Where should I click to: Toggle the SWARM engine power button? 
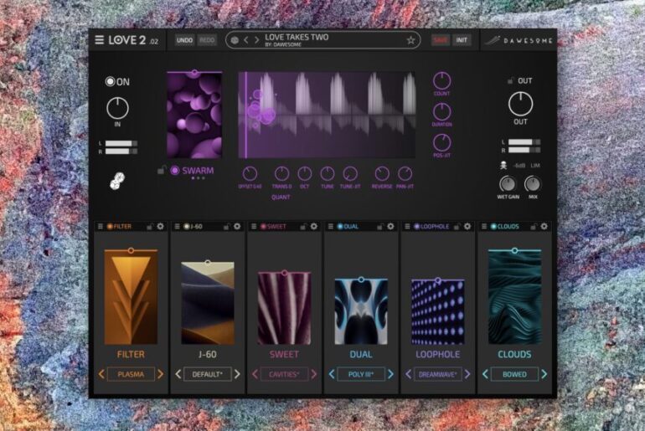[175, 170]
